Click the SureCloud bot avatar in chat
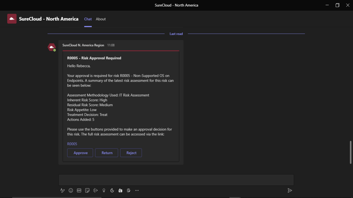The image size is (353, 198). (52, 47)
